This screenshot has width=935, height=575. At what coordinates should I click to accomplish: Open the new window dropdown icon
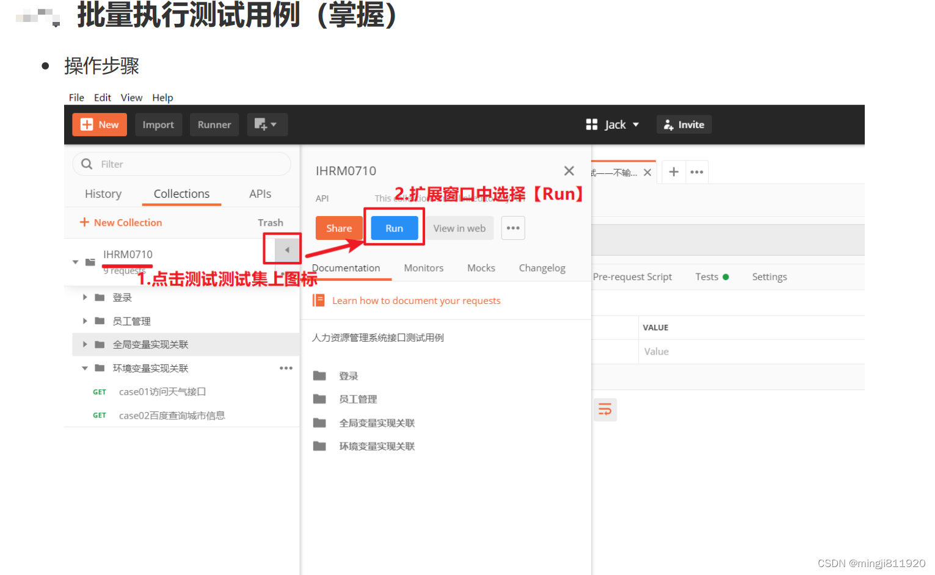267,125
